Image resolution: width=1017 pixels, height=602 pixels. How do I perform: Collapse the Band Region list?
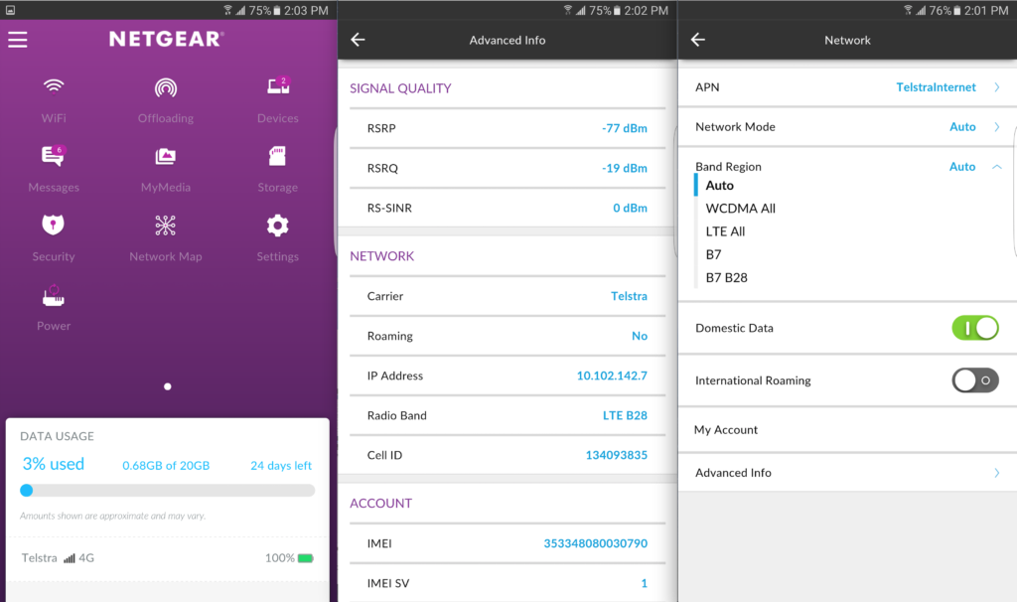[997, 167]
